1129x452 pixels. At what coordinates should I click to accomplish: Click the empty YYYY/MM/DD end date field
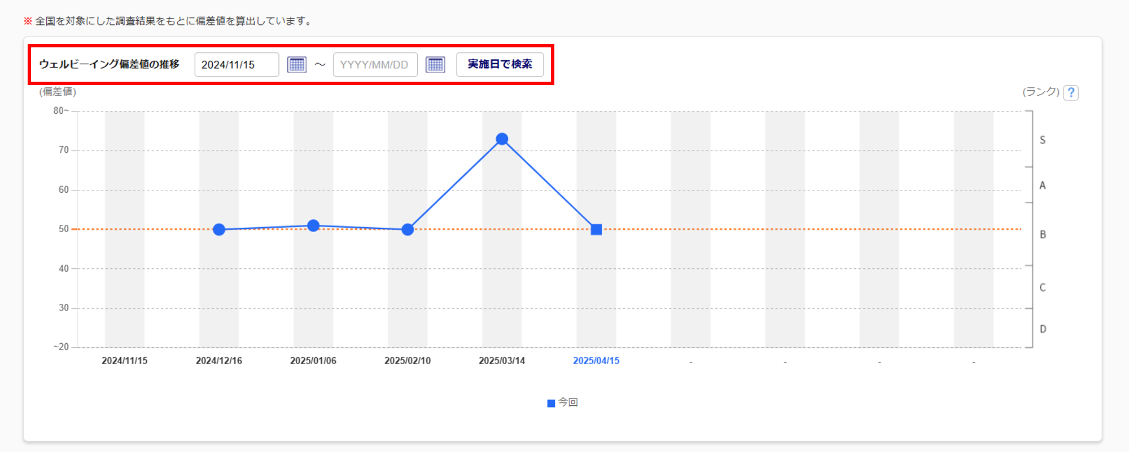click(x=375, y=65)
